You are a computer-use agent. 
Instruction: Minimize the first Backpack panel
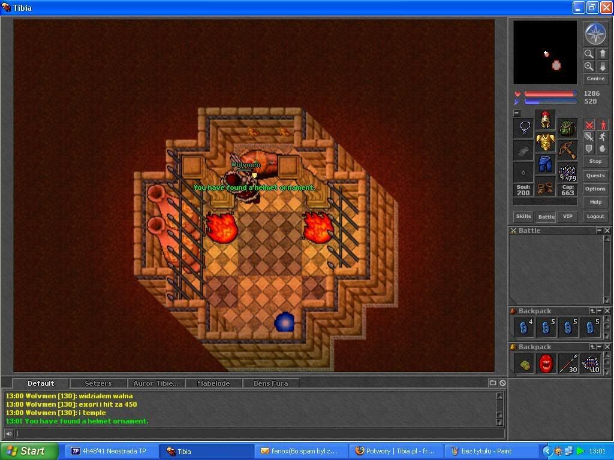click(599, 311)
